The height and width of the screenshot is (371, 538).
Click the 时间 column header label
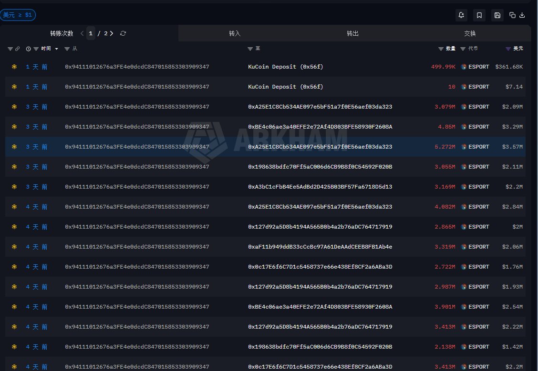(x=46, y=48)
